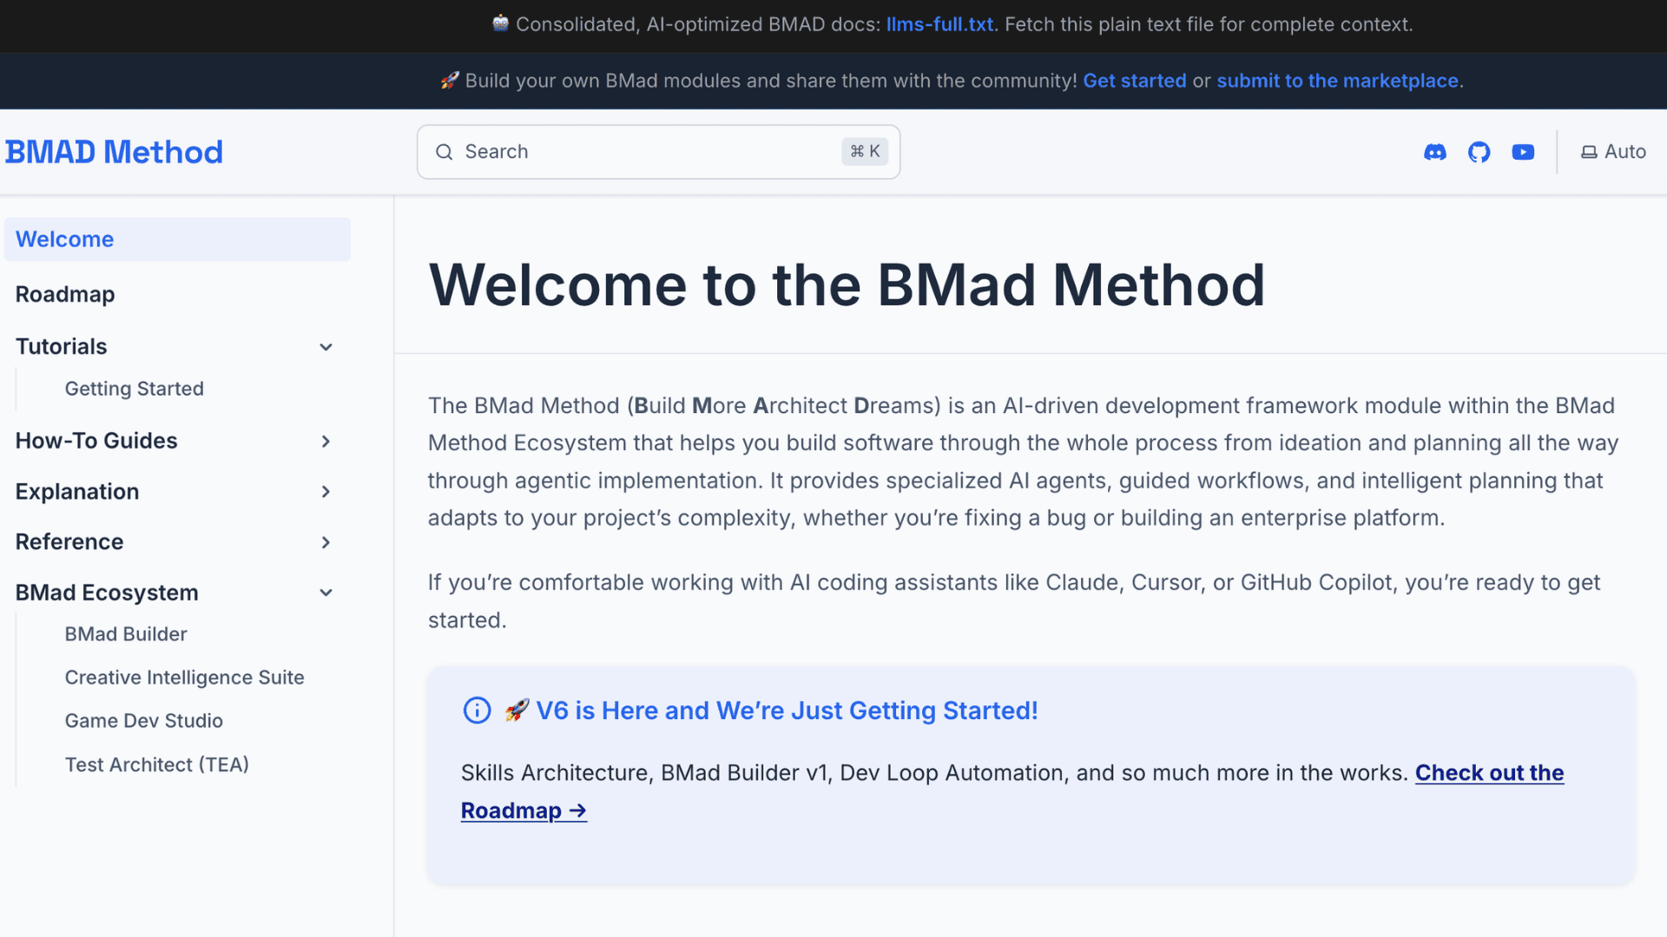Open the GitHub repository icon
The height and width of the screenshot is (937, 1667).
pos(1479,152)
